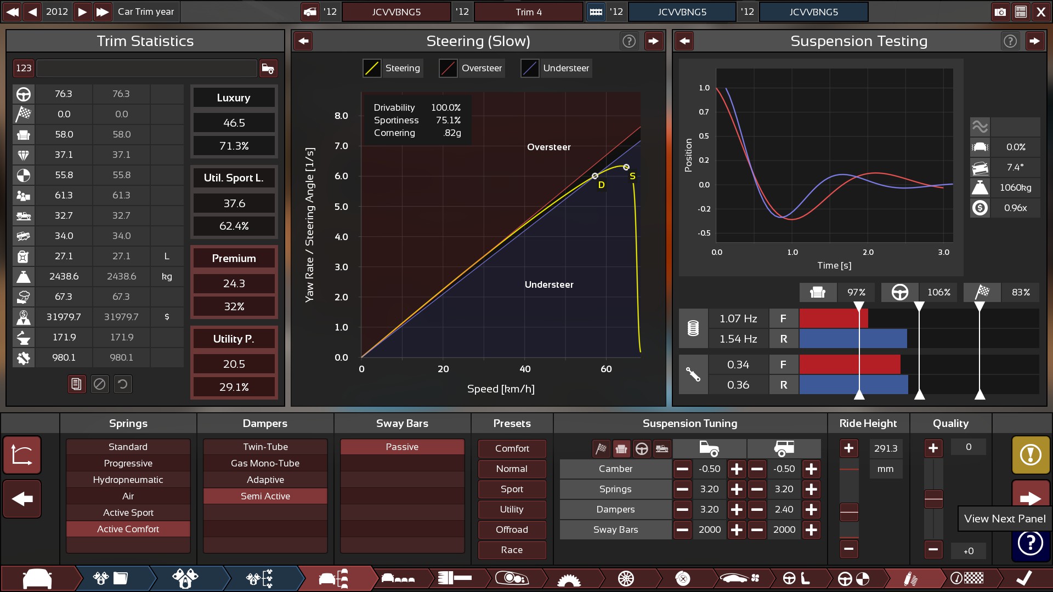The height and width of the screenshot is (592, 1053).
Task: Select Hydropneumatic springs
Action: click(x=128, y=480)
